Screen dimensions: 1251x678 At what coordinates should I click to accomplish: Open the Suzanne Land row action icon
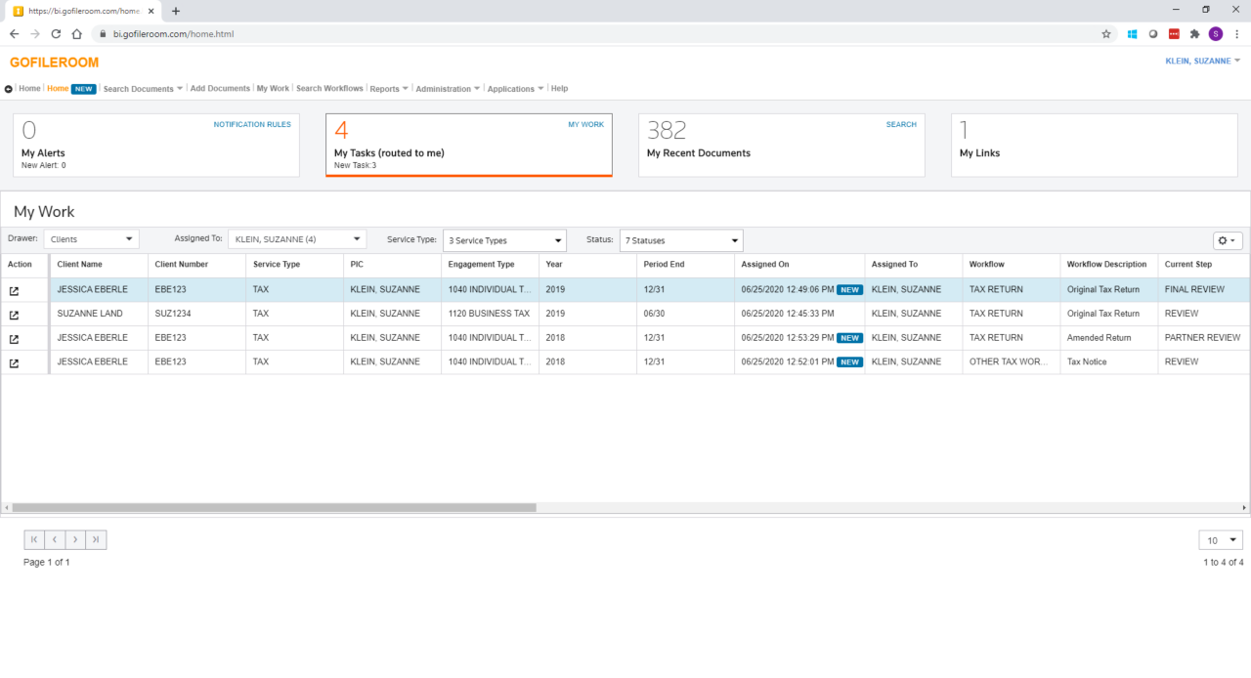(x=14, y=315)
